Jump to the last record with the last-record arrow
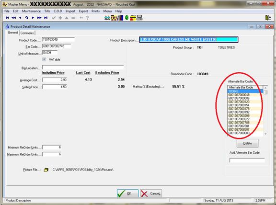 tap(46, 18)
